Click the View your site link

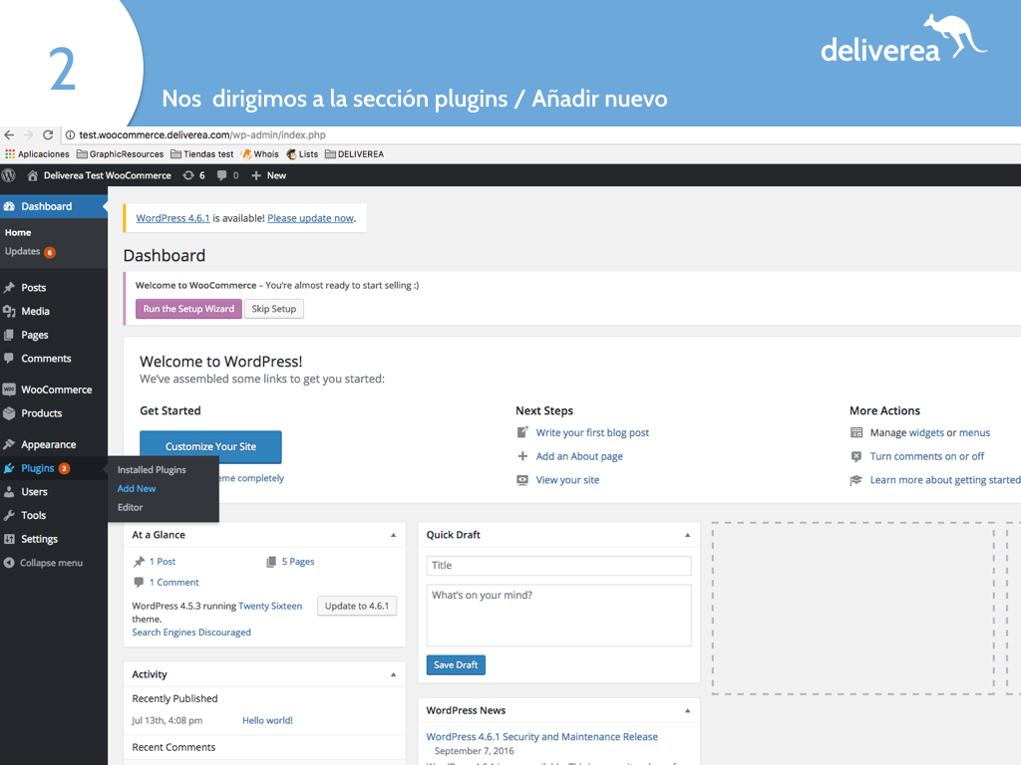coord(567,480)
